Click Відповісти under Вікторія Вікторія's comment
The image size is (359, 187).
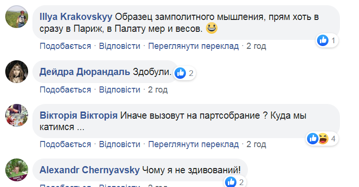click(x=120, y=144)
